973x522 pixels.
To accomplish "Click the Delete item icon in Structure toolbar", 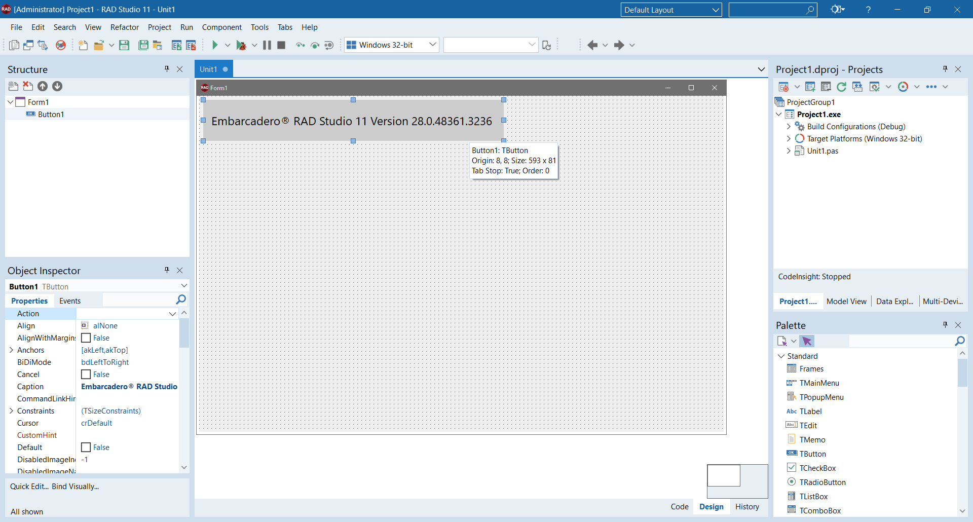I will (28, 86).
